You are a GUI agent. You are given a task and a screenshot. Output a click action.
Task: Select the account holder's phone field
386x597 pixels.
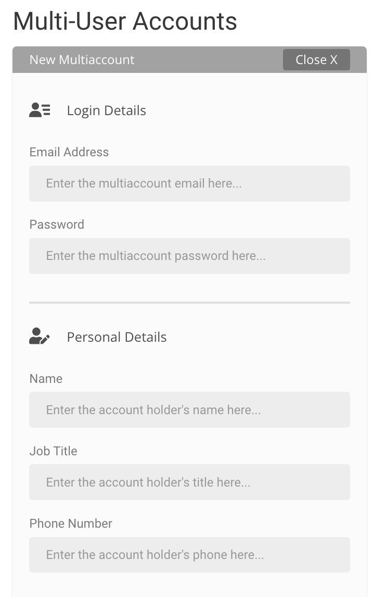coord(189,555)
